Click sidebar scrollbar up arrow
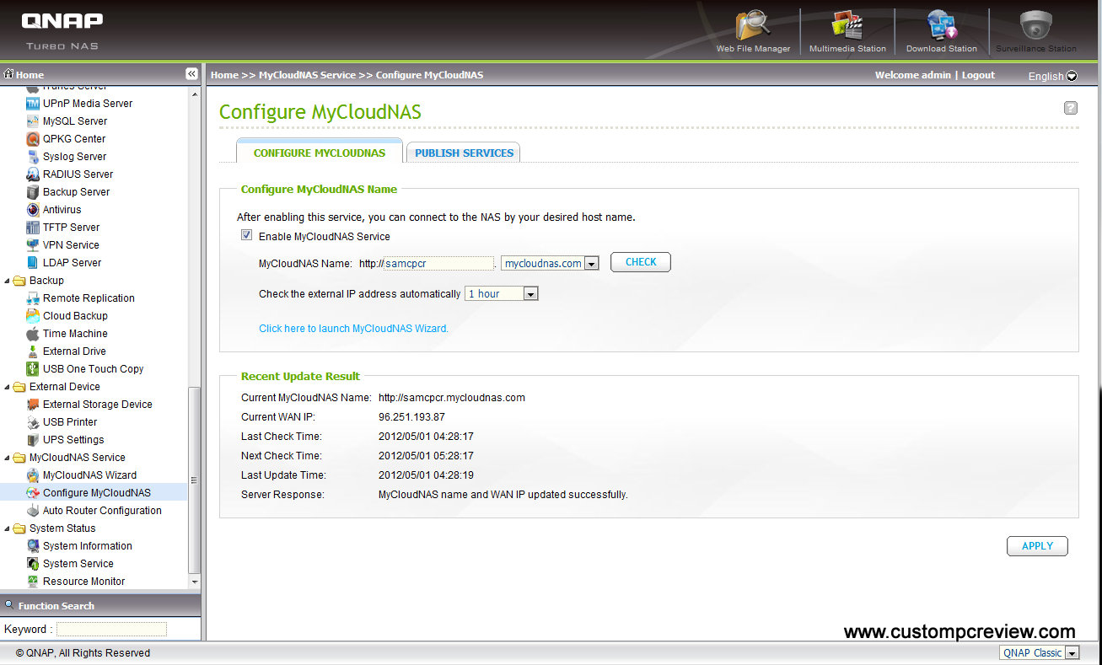The image size is (1102, 665). [x=195, y=93]
